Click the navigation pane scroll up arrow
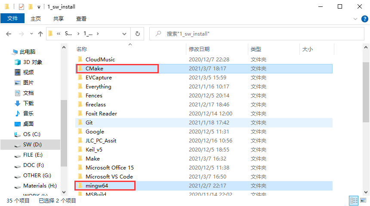Screen dimensions: 370x206 click(64, 47)
